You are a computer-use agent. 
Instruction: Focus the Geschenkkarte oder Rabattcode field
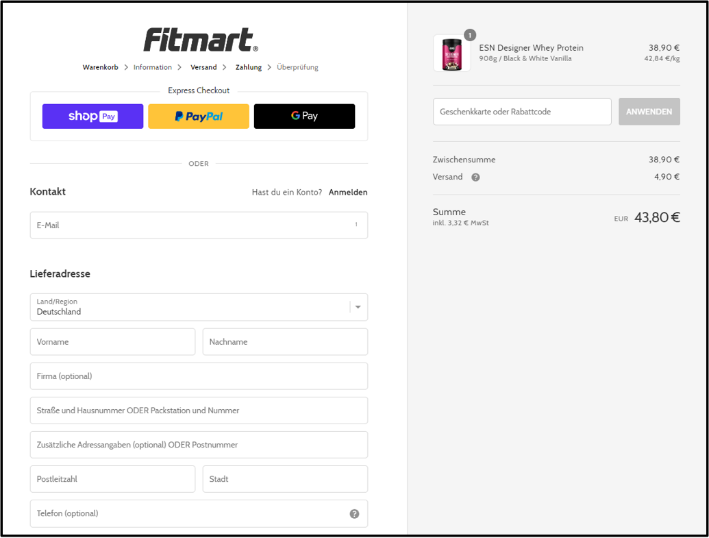(x=522, y=112)
